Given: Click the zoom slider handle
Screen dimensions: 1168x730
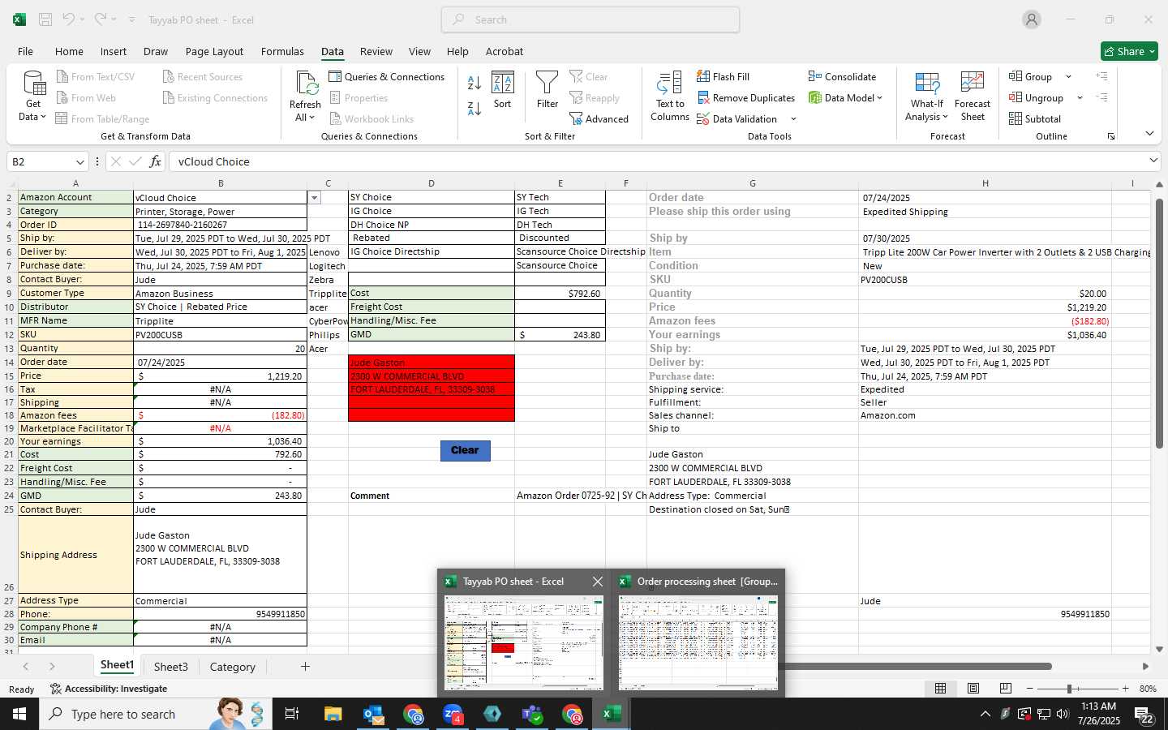Looking at the screenshot, I should (x=1070, y=689).
